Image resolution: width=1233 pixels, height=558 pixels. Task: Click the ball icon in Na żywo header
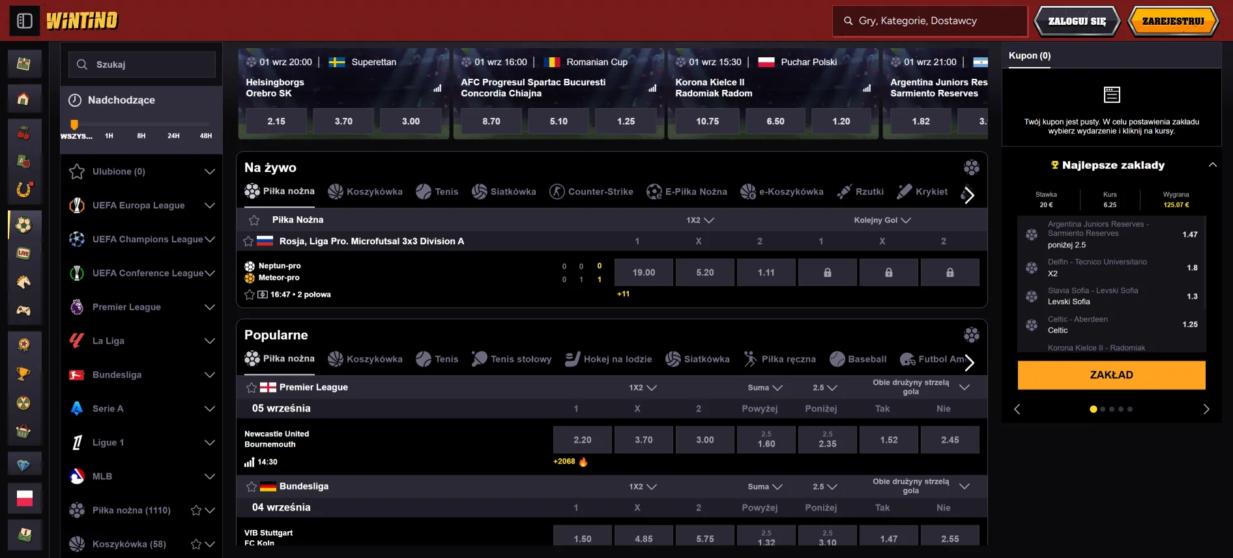[x=972, y=167]
